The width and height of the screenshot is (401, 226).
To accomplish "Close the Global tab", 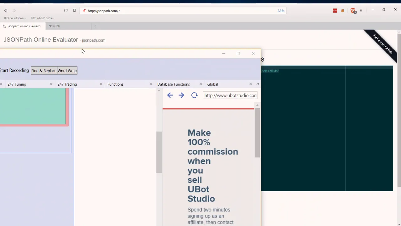I will click(x=251, y=84).
